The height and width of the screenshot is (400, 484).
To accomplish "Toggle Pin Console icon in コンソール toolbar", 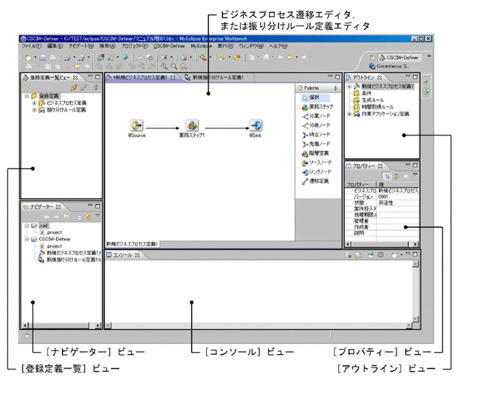I will pyautogui.click(x=371, y=255).
